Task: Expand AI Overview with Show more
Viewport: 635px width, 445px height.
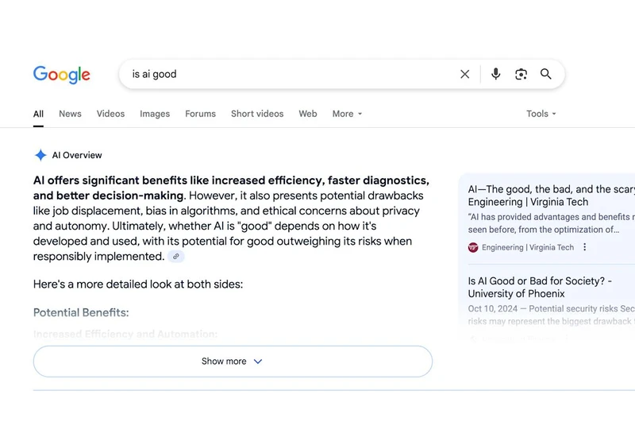Action: [x=233, y=361]
